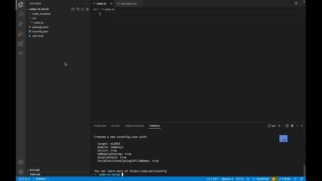Click the yellow highlighted status bar icon
This screenshot has height=181, width=322.
pyautogui.click(x=274, y=179)
